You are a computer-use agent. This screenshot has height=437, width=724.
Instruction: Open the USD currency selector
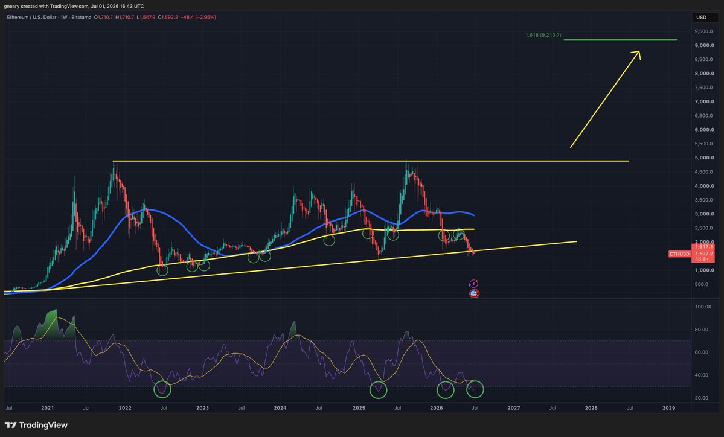(705, 17)
